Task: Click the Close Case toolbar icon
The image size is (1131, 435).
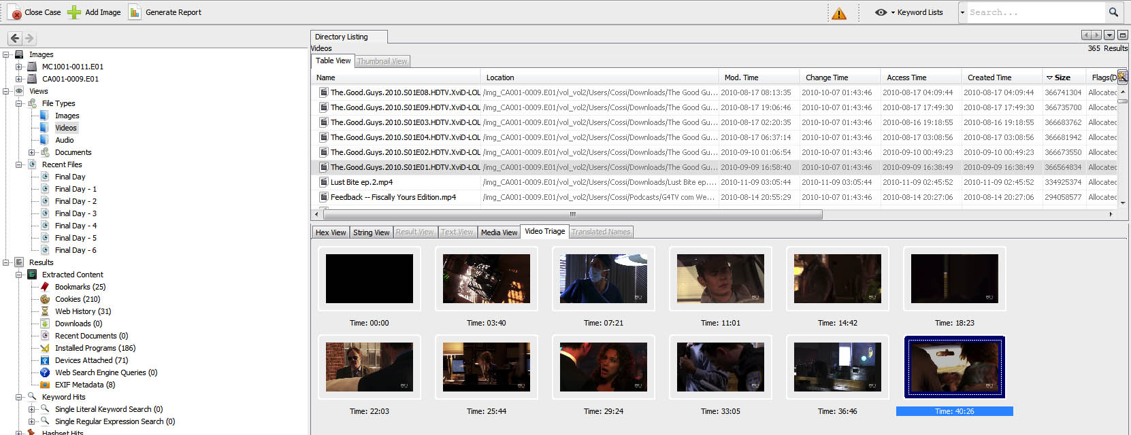Action: pos(14,12)
